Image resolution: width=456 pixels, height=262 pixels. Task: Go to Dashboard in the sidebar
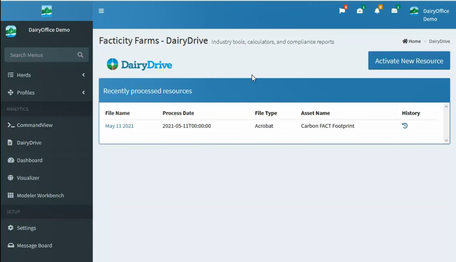[x=29, y=160]
